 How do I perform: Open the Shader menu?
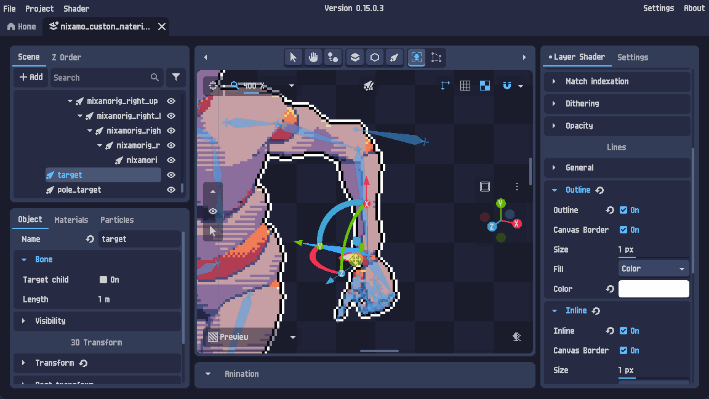pyautogui.click(x=76, y=9)
